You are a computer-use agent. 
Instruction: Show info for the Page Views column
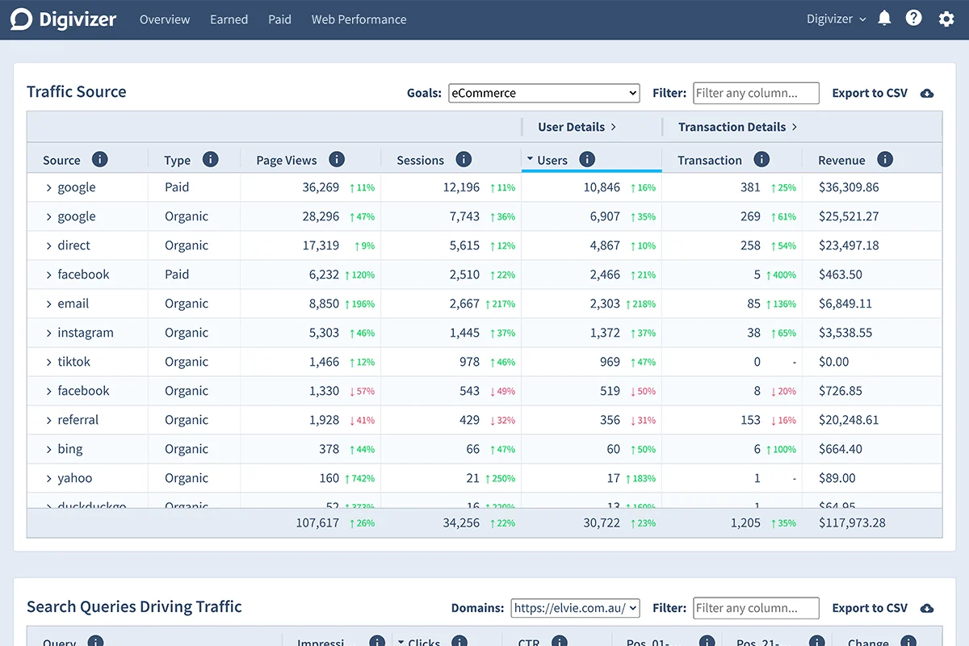pos(337,159)
